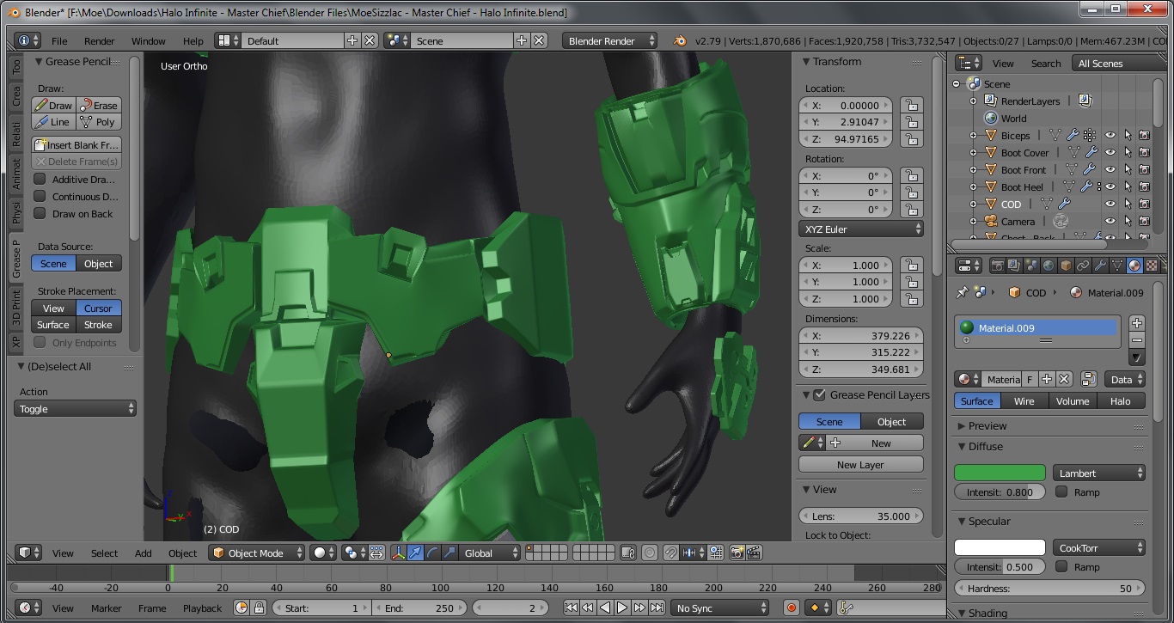Click the green diffuse color swatch
The image size is (1174, 623).
coord(1000,473)
